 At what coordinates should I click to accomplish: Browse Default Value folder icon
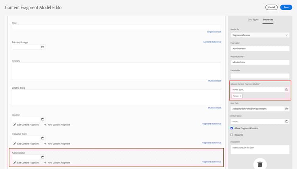(x=287, y=121)
